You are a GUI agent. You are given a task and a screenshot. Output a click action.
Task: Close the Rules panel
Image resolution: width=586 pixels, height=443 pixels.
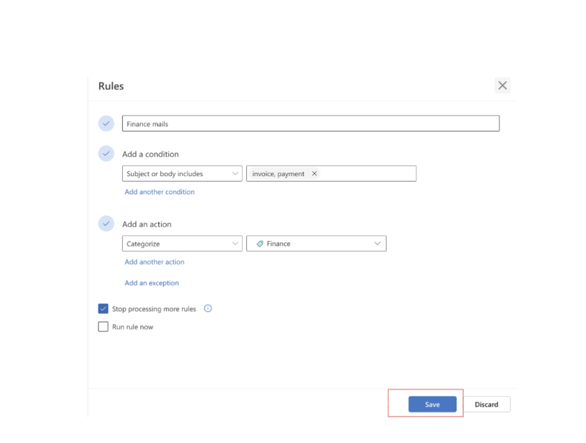click(502, 85)
